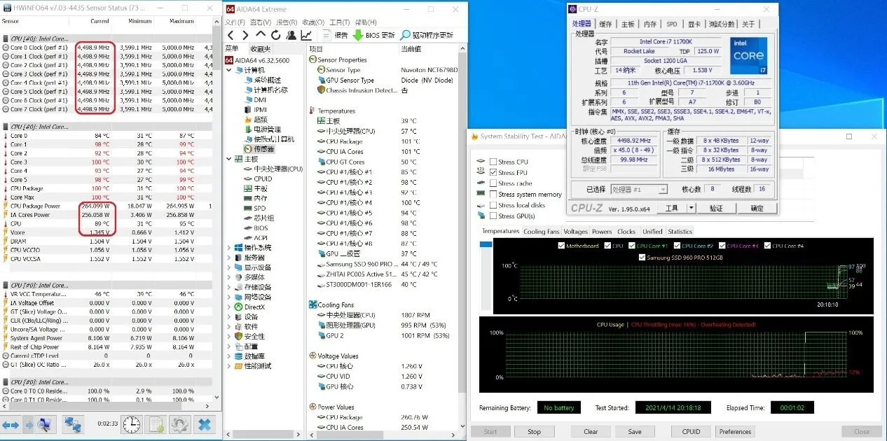Screen dimensions: 887x441
Task: Click the Preferences button
Action: pos(735,431)
